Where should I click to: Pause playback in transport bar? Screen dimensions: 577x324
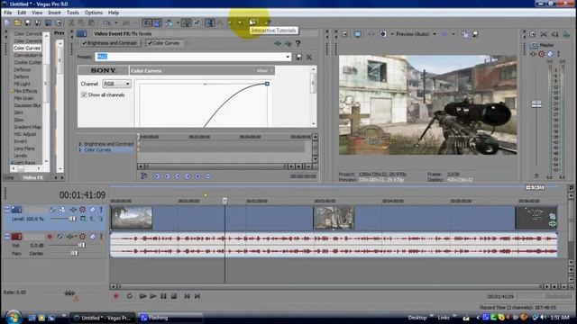tap(163, 296)
